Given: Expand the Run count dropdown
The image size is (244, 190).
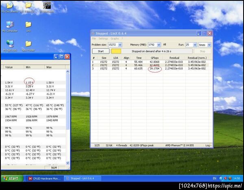Looking at the screenshot, I should point(195,45).
